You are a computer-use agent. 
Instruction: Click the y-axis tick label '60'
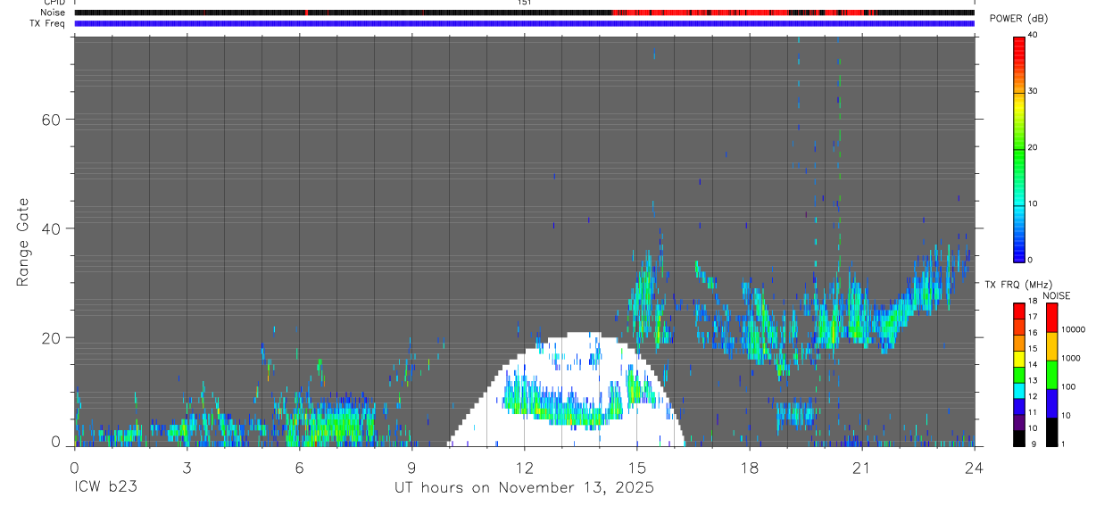(53, 120)
